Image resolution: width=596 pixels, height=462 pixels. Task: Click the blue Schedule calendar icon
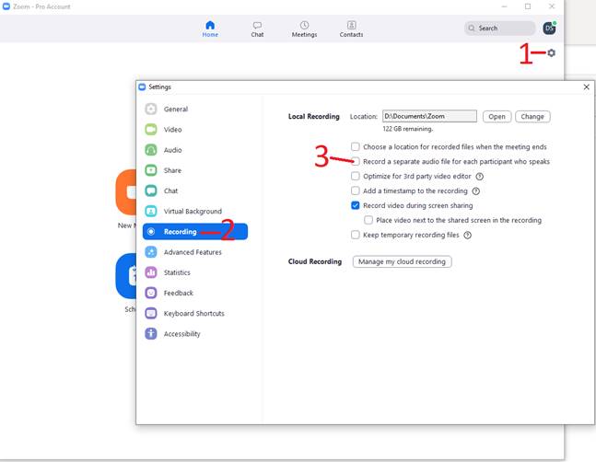point(126,276)
